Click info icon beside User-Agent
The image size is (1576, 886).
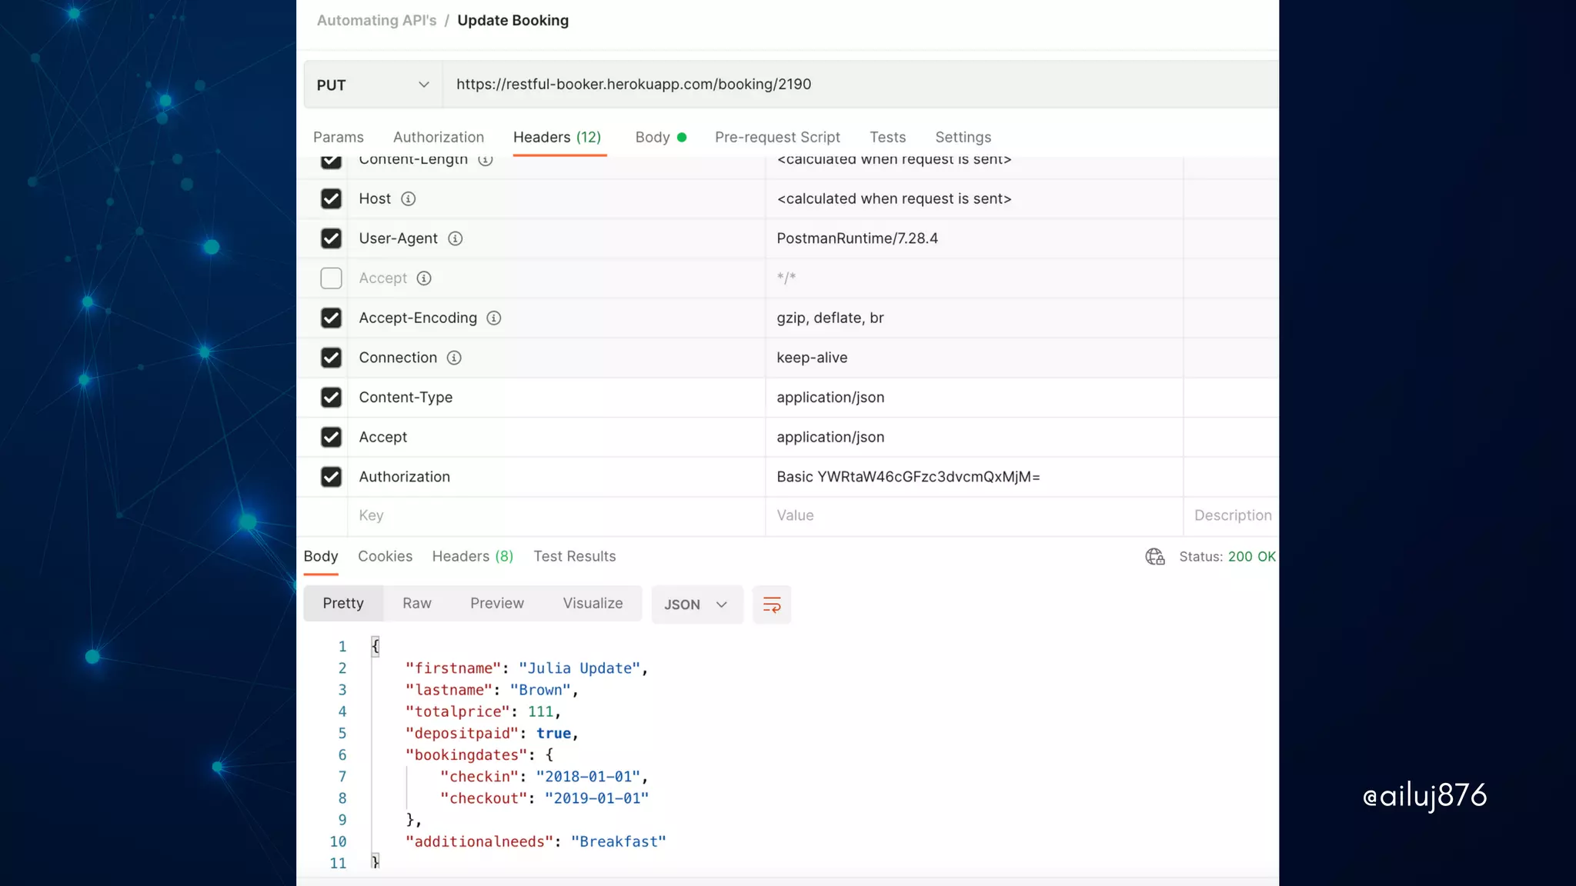click(x=456, y=238)
